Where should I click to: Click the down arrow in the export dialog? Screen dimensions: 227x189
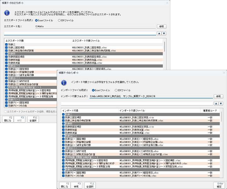tap(164, 33)
